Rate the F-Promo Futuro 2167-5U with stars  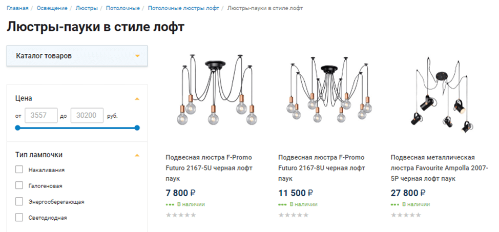click(x=181, y=215)
